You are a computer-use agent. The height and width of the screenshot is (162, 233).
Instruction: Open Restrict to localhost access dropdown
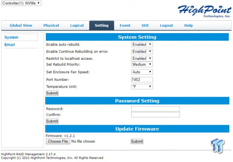142,58
